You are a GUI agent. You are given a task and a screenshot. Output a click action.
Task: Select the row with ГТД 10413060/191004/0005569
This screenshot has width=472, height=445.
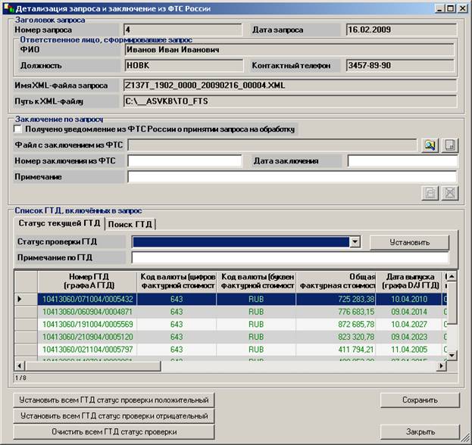click(89, 324)
